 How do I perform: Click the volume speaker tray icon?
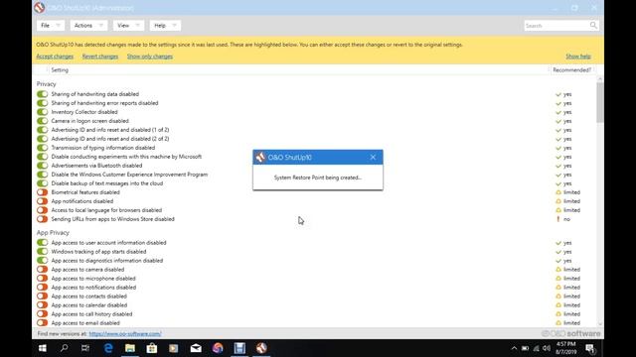(x=547, y=348)
